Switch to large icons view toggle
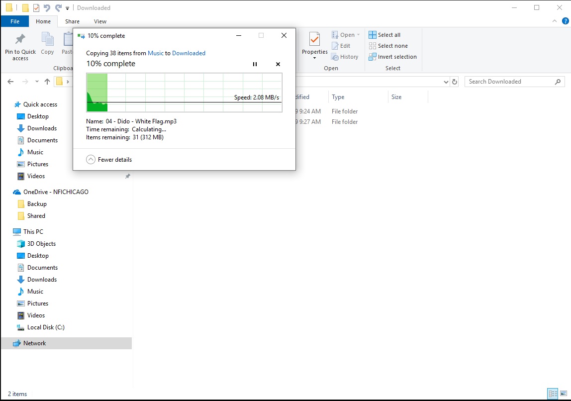The width and height of the screenshot is (571, 401). (x=564, y=394)
